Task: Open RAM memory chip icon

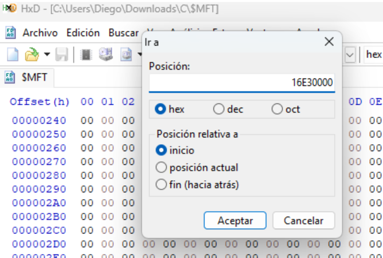Action: pyautogui.click(x=86, y=54)
